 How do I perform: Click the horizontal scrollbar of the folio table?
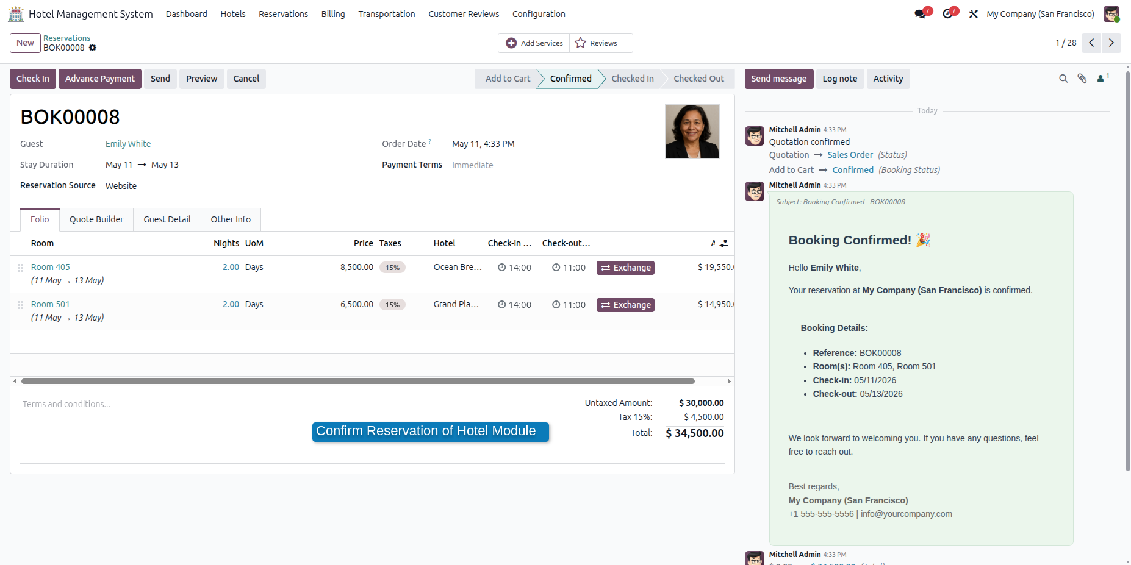(x=358, y=382)
